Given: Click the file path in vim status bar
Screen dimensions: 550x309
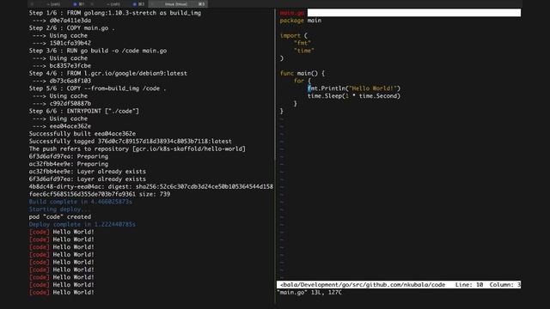Looking at the screenshot, I should [x=363, y=285].
